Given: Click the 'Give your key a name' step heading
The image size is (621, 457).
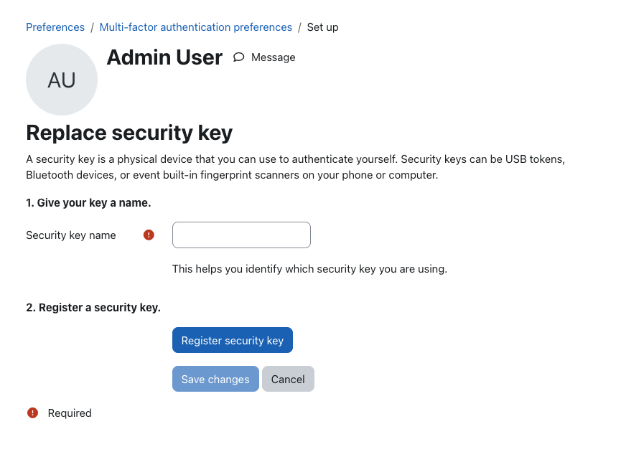Looking at the screenshot, I should [x=88, y=202].
